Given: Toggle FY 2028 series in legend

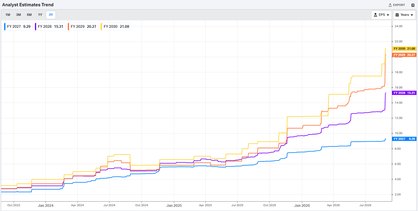Looking at the screenshot, I should pyautogui.click(x=50, y=26).
